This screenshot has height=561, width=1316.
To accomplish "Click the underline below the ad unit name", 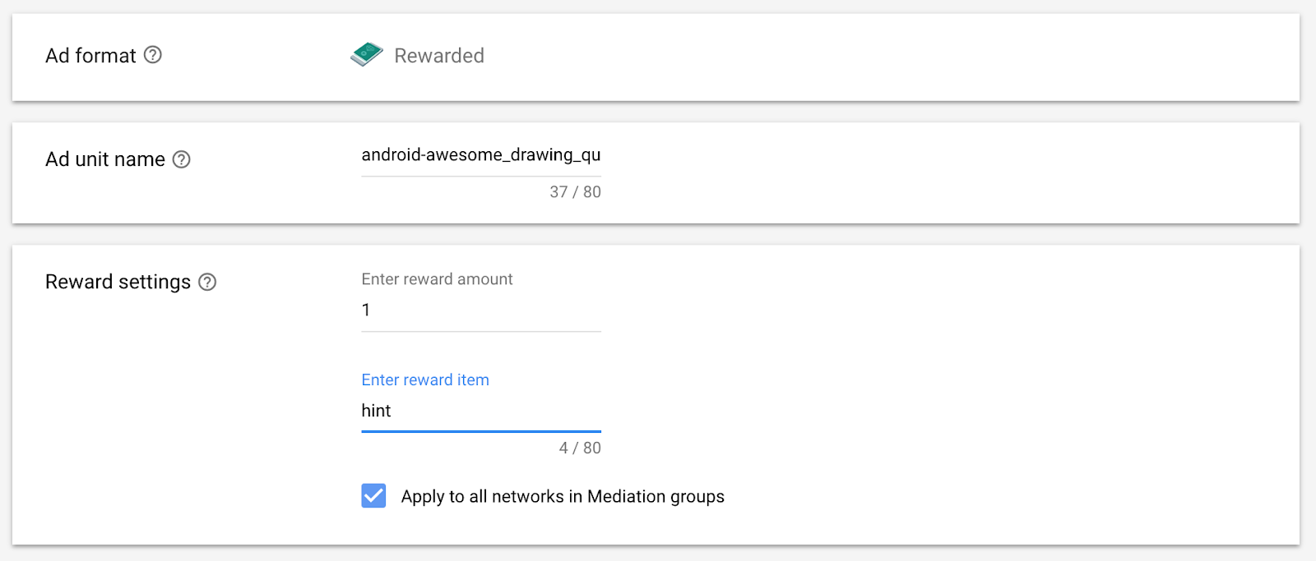I will pyautogui.click(x=481, y=177).
